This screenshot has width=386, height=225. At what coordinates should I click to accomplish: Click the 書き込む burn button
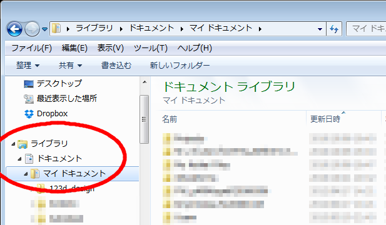pyautogui.click(x=116, y=66)
